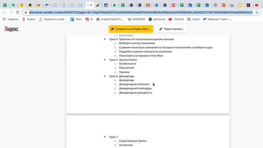Click the 'Особенности' list item
Viewport: 263px width, 148px height.
127,64
